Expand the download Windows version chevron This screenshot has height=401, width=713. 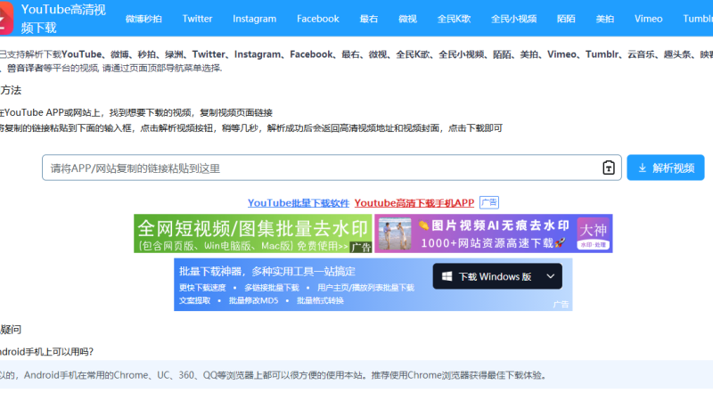coord(550,276)
